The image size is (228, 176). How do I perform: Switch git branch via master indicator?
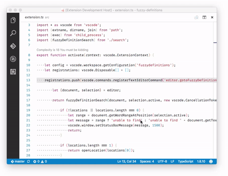(x=18, y=161)
